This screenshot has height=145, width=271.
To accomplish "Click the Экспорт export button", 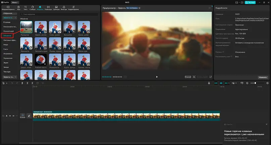I will [250, 2].
